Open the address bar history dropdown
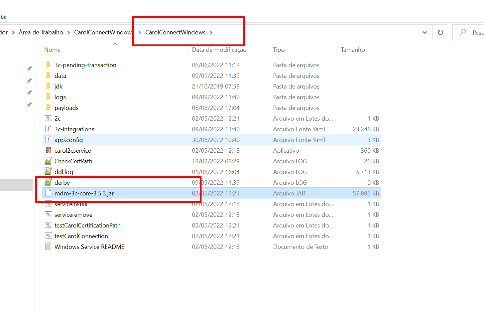 click(x=425, y=32)
